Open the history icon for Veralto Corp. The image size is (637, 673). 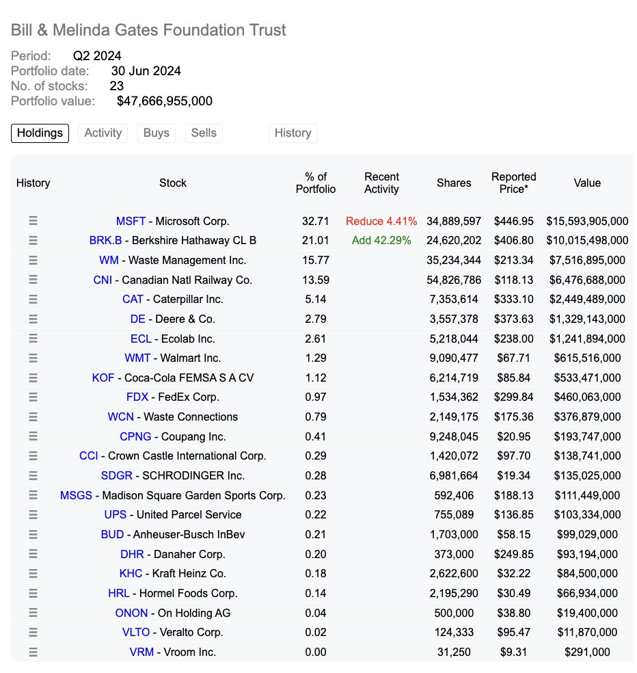[x=33, y=632]
